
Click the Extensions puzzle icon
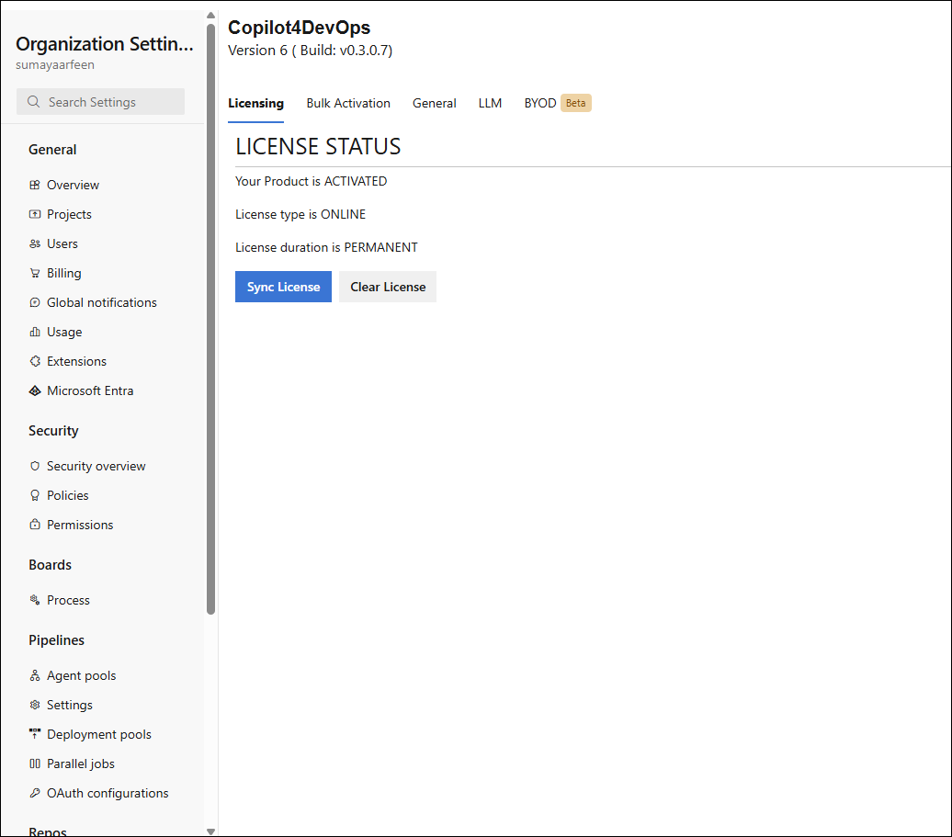(x=35, y=361)
